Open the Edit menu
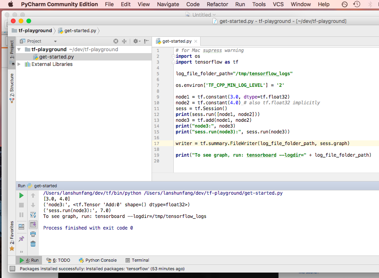This screenshot has height=278, width=379. 126,4
